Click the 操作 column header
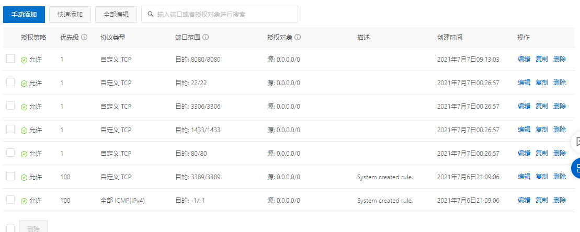580x232 pixels. (x=524, y=37)
